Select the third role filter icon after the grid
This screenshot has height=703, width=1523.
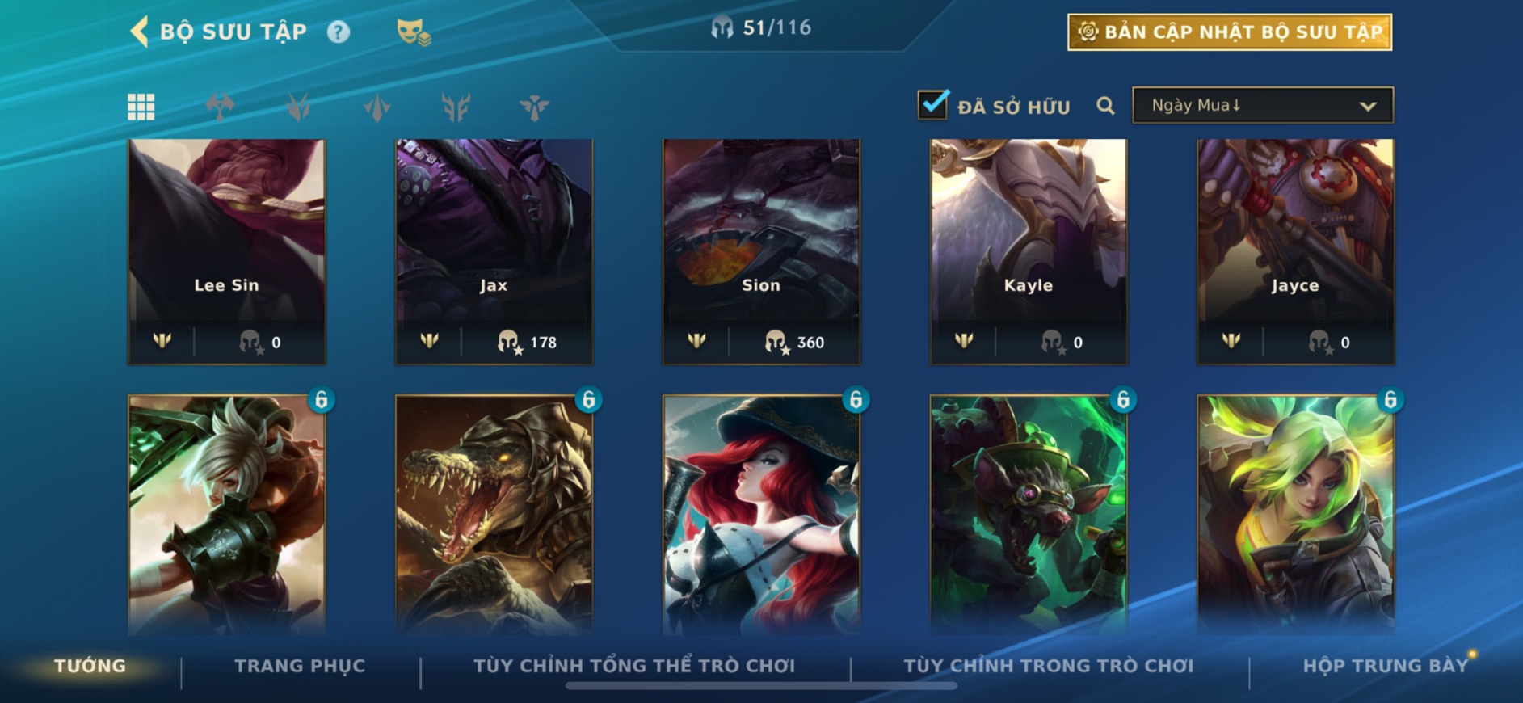(x=377, y=107)
